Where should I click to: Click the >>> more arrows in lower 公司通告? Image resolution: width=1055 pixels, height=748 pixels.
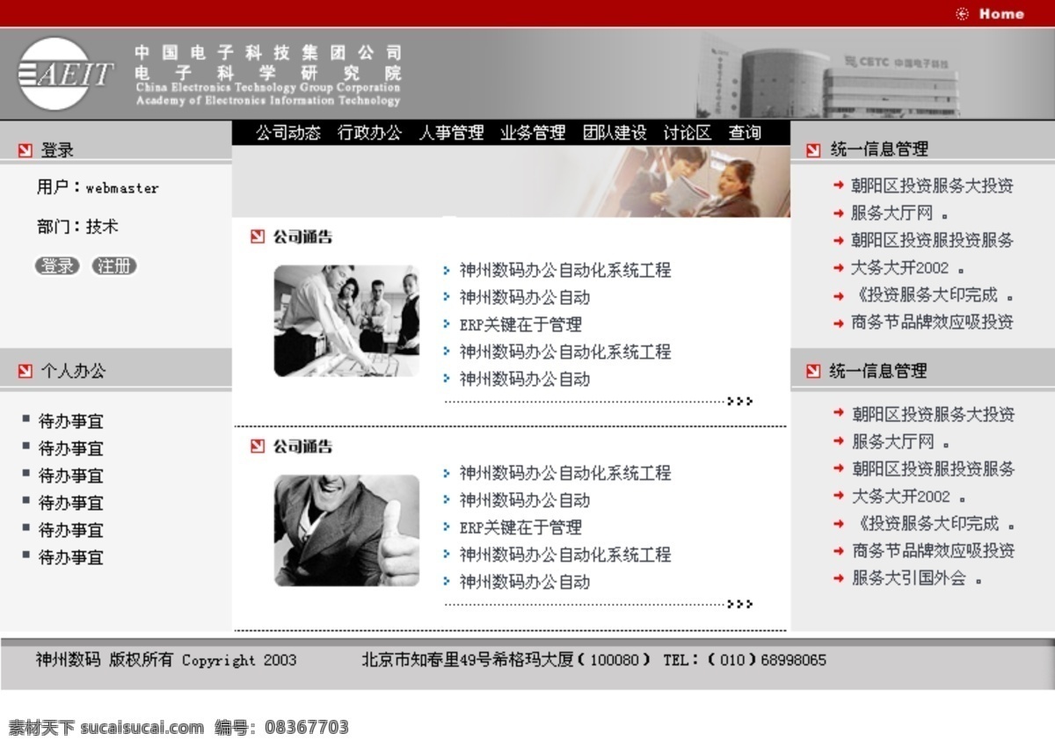click(740, 604)
